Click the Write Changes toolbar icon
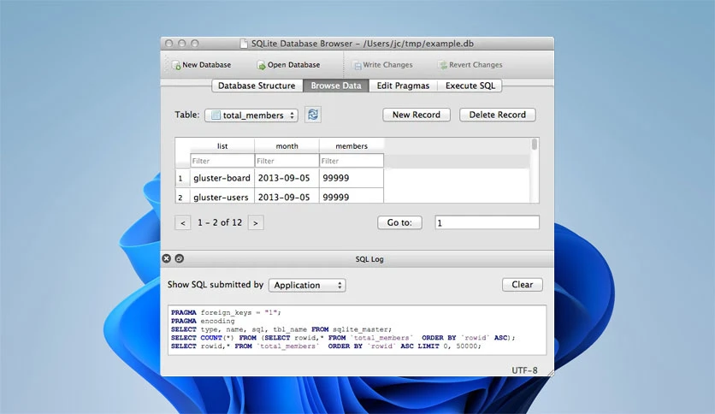The width and height of the screenshot is (715, 414). (357, 65)
